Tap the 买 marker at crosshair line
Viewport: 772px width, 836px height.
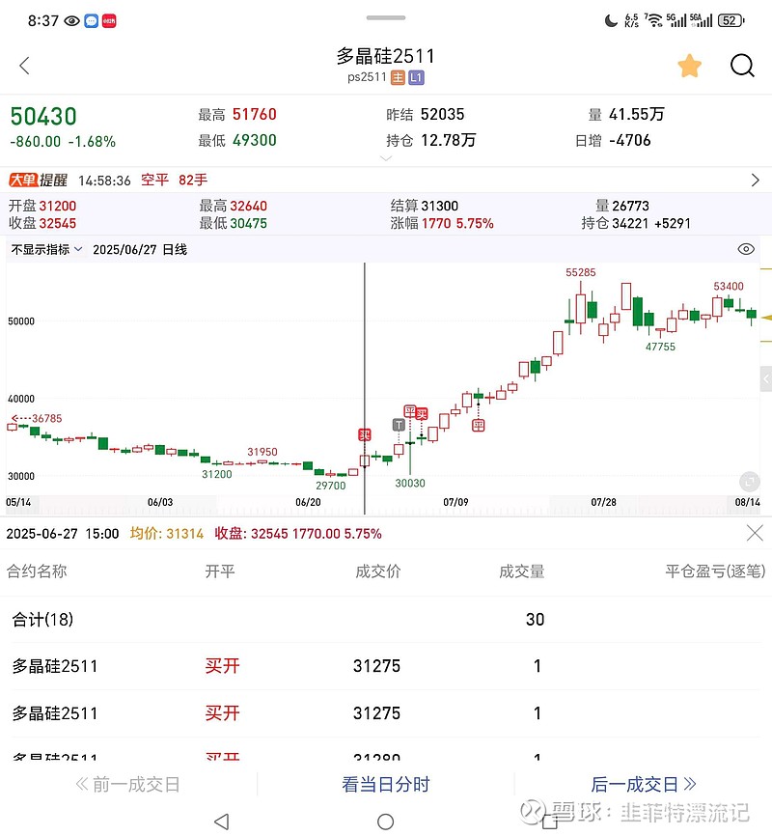coord(364,434)
